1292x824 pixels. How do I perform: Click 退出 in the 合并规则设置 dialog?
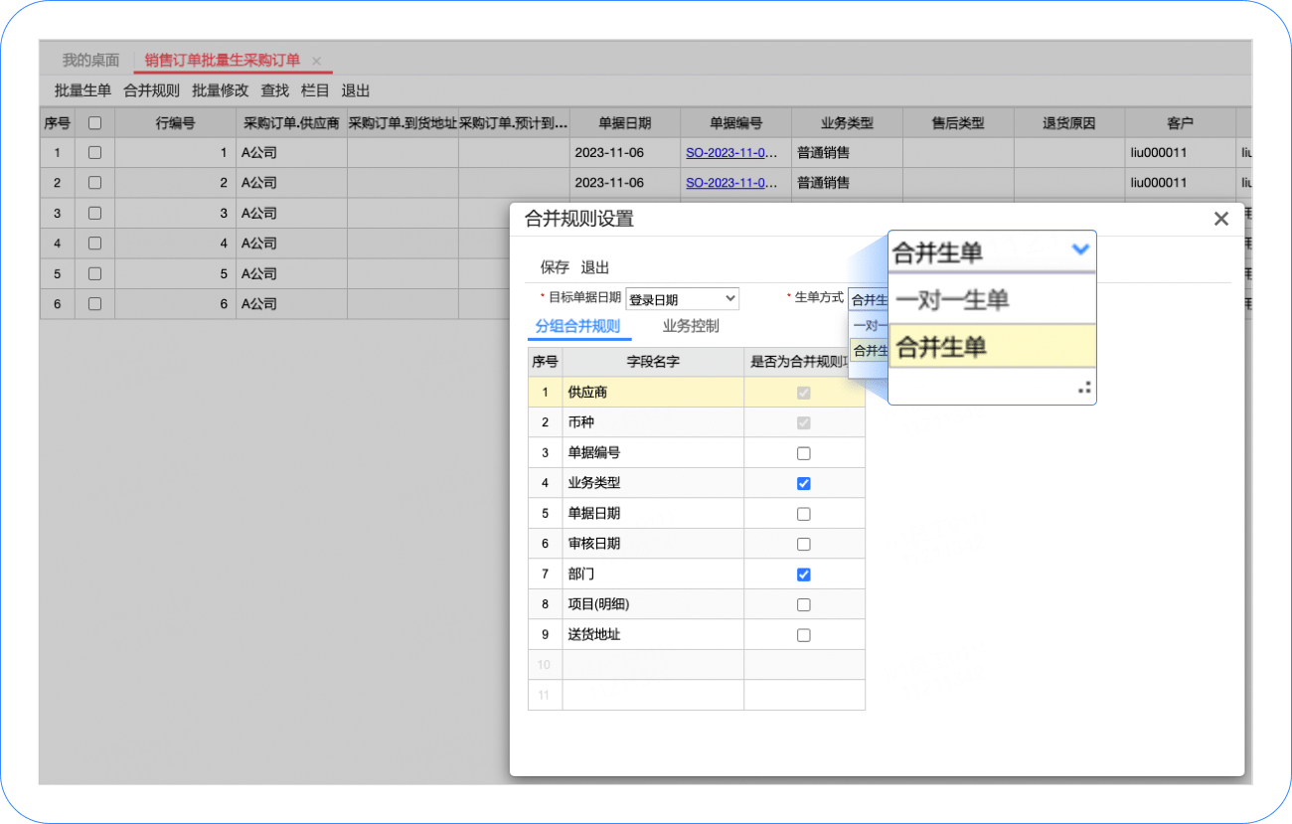click(x=595, y=267)
